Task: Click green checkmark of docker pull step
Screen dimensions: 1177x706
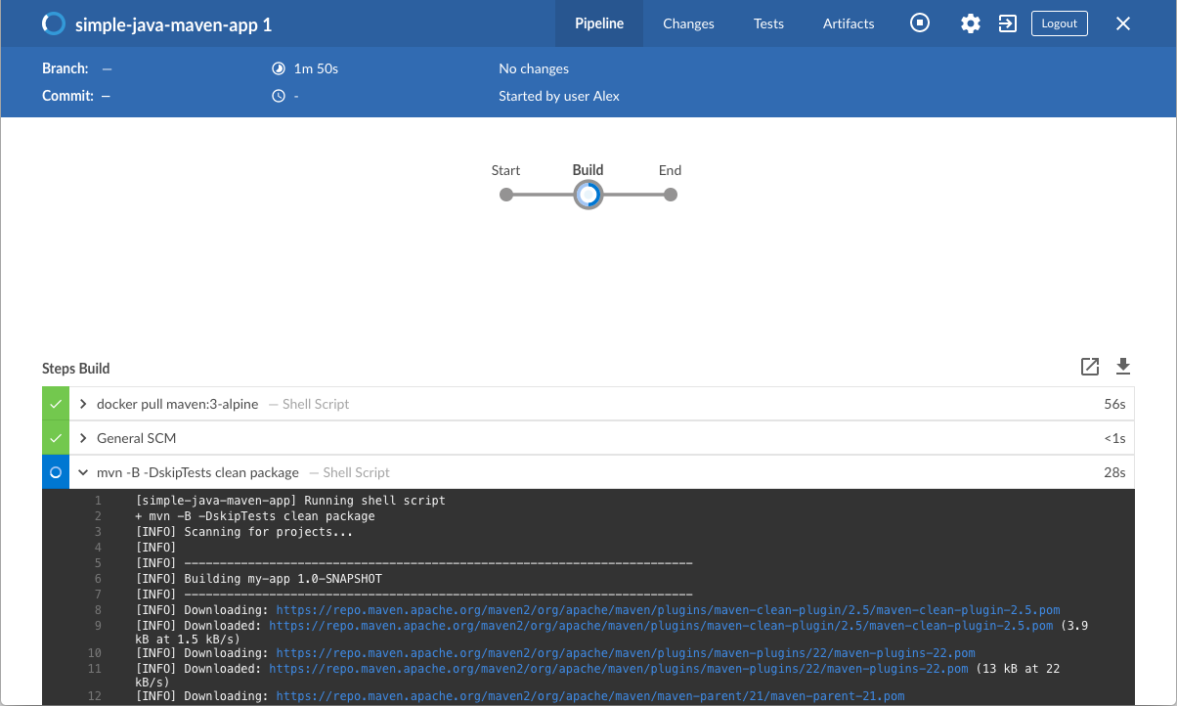Action: 56,405
